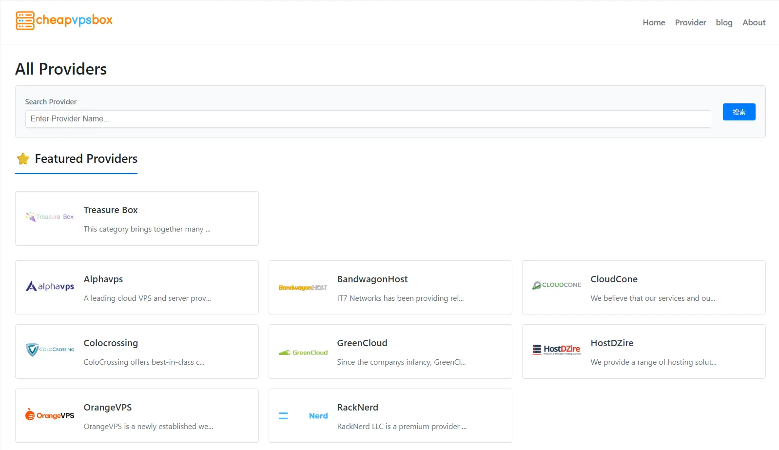Screen dimensions: 779x450
Task: Click 'OrangeVPS is a newly established we...' description
Action: click(x=149, y=427)
